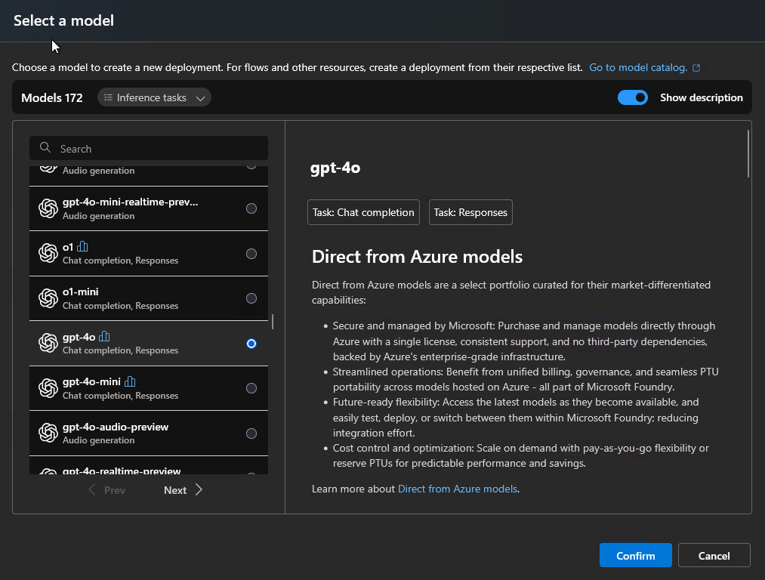The image size is (765, 580).
Task: Click the Models 172 count label
Action: click(x=51, y=97)
